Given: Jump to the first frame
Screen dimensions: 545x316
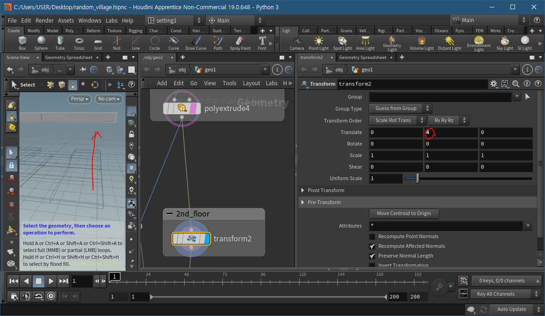Looking at the screenshot, I should point(13,281).
